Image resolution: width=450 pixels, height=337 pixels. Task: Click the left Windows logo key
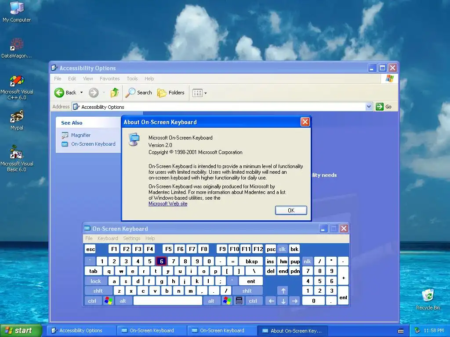point(108,301)
